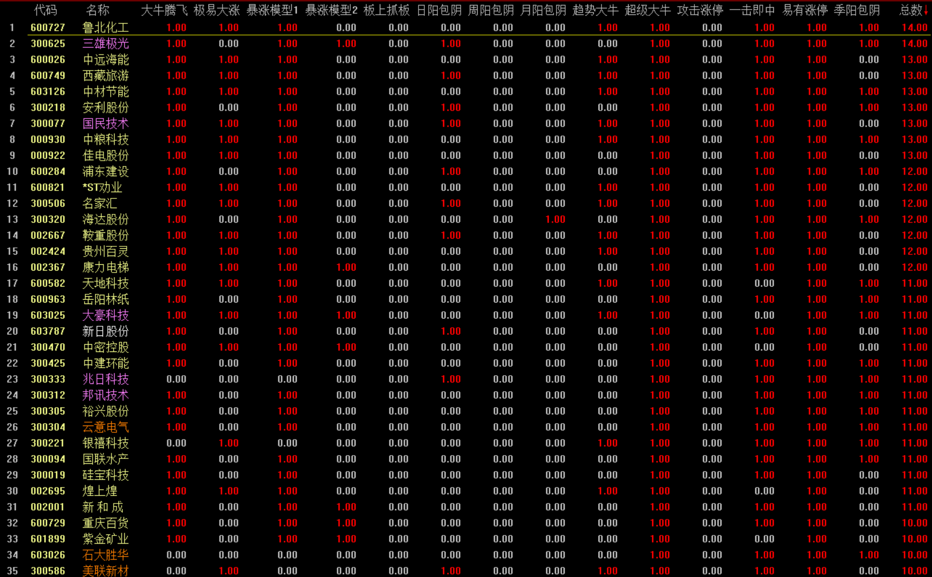
Task: Select stock name 美联新材
Action: pos(105,571)
